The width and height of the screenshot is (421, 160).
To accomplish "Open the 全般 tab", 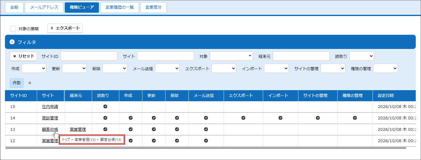I will pyautogui.click(x=14, y=7).
